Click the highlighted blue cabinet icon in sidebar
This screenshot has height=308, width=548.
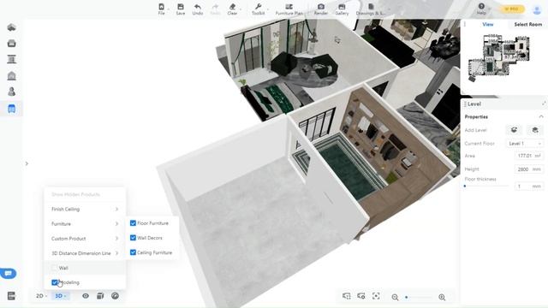coord(11,109)
